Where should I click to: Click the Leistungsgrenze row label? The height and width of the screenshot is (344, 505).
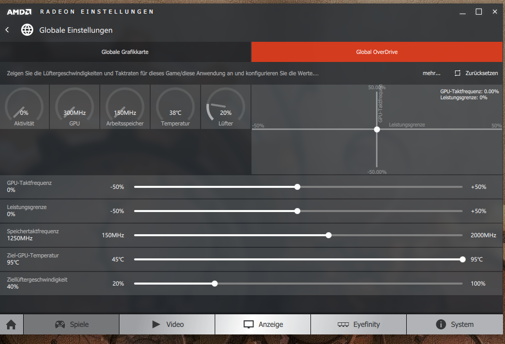coord(27,207)
